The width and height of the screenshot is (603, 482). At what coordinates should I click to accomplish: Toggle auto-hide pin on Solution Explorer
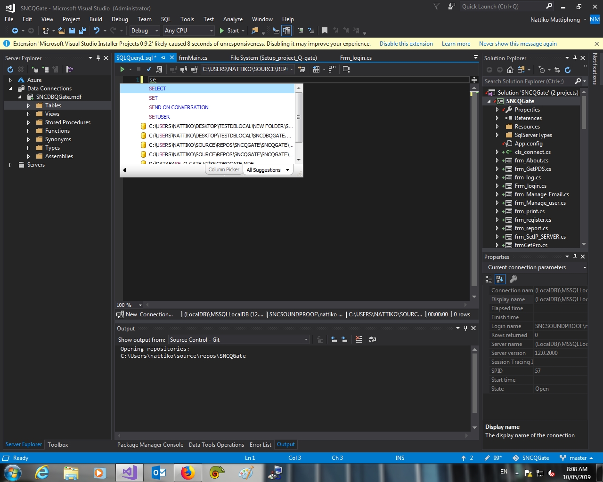click(x=575, y=58)
